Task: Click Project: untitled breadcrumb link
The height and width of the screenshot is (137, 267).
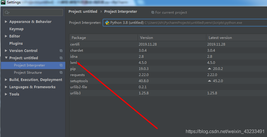Action: [x=83, y=12]
